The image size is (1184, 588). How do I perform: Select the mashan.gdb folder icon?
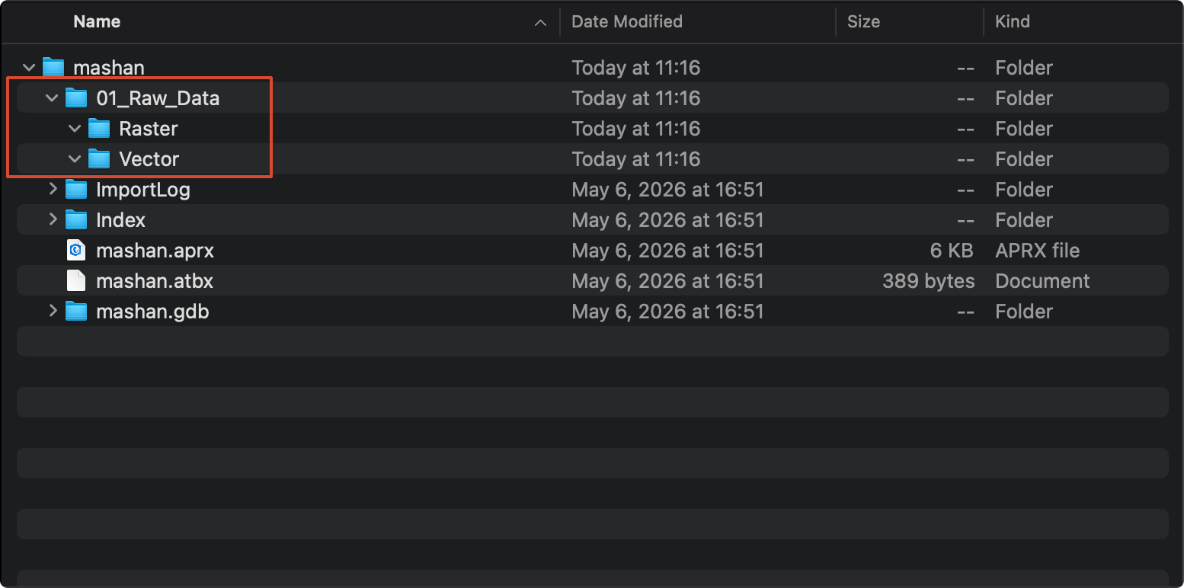pos(76,312)
